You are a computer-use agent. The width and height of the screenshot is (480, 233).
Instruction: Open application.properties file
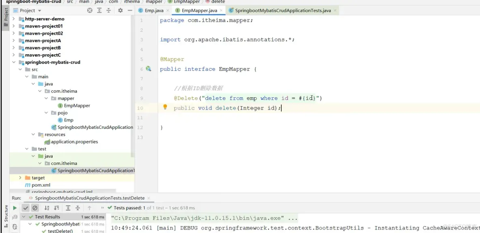pos(71,142)
